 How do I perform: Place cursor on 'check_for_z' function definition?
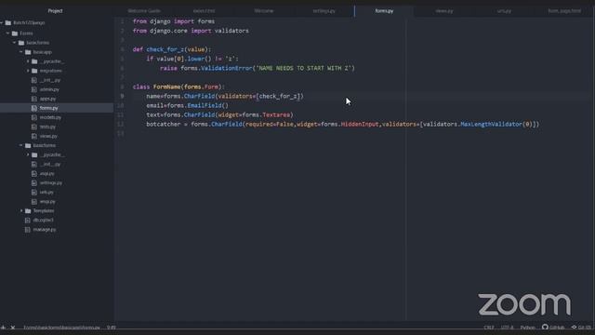pyautogui.click(x=165, y=49)
